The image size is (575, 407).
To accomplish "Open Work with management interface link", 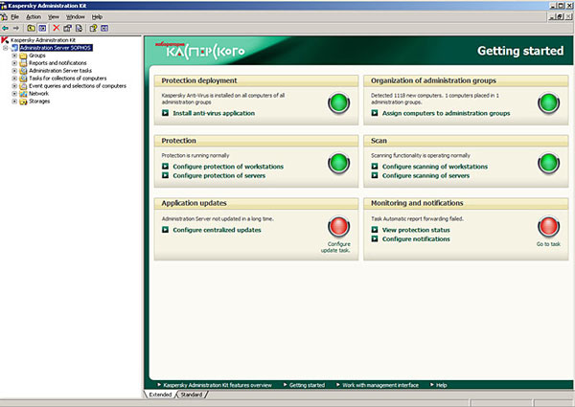I will pyautogui.click(x=380, y=385).
